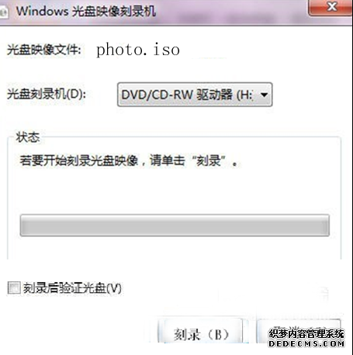Image resolution: width=353 pixels, height=355 pixels.
Task: Open the DVD/CD-RW 驱动器 combo box
Action: [195, 95]
